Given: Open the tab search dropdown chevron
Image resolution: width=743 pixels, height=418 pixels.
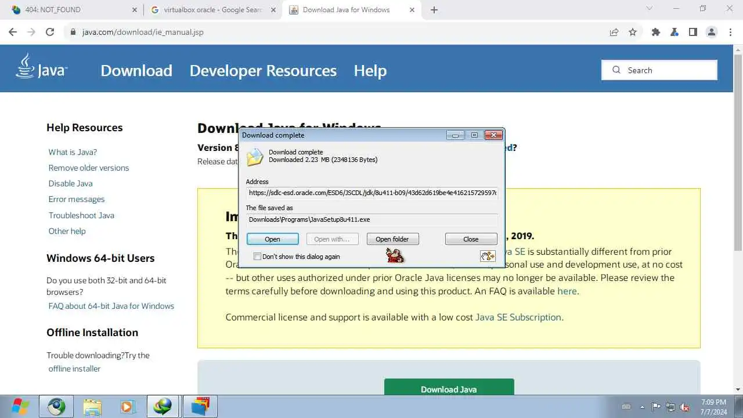Looking at the screenshot, I should point(650,9).
